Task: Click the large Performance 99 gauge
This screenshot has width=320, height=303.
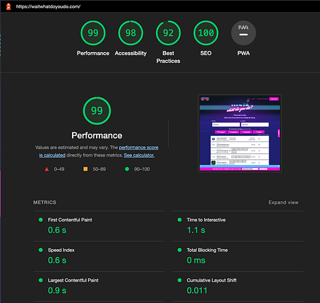Action: pos(97,111)
